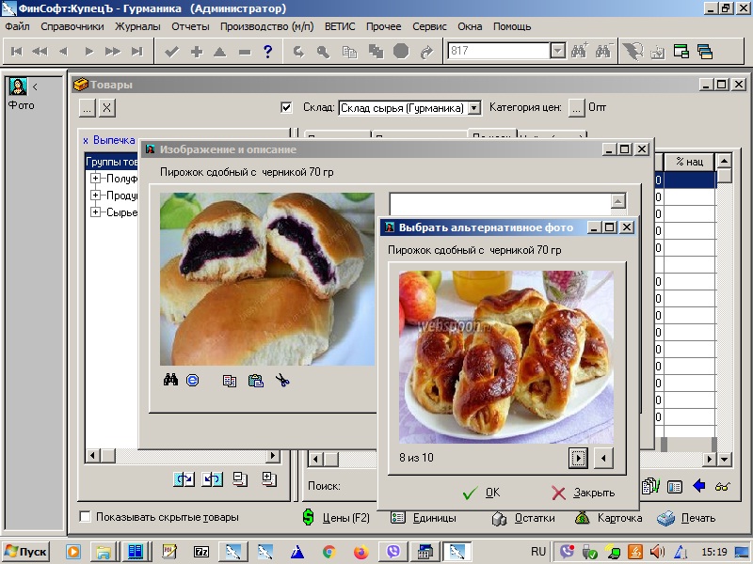Screen dimensions: 753x564
Task: Open the Справочники menu
Action: tap(72, 26)
